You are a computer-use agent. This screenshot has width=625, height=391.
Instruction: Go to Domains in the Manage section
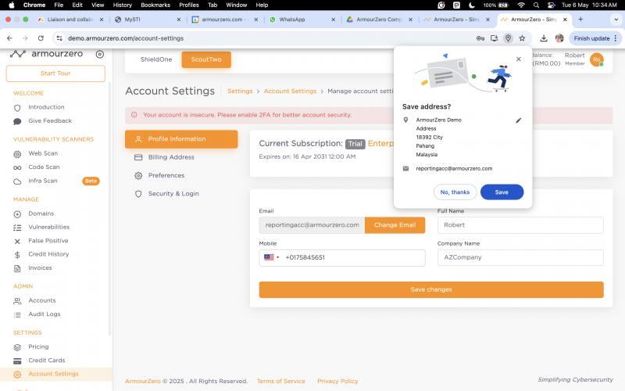pos(41,213)
